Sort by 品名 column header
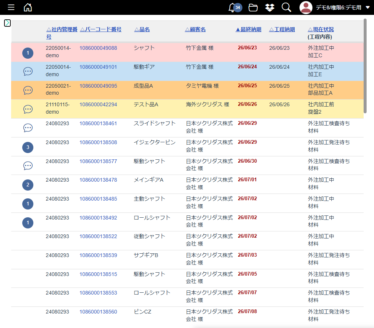Image resolution: width=374 pixels, height=328 pixels. (142, 29)
